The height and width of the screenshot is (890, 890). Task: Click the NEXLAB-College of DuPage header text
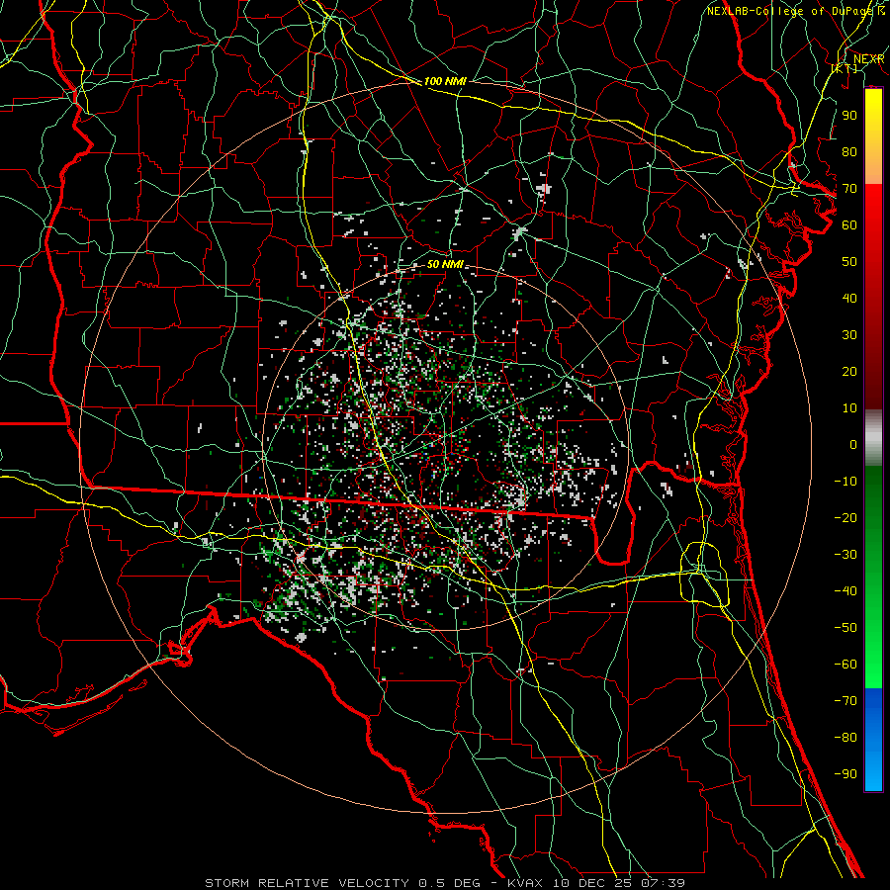[789, 11]
